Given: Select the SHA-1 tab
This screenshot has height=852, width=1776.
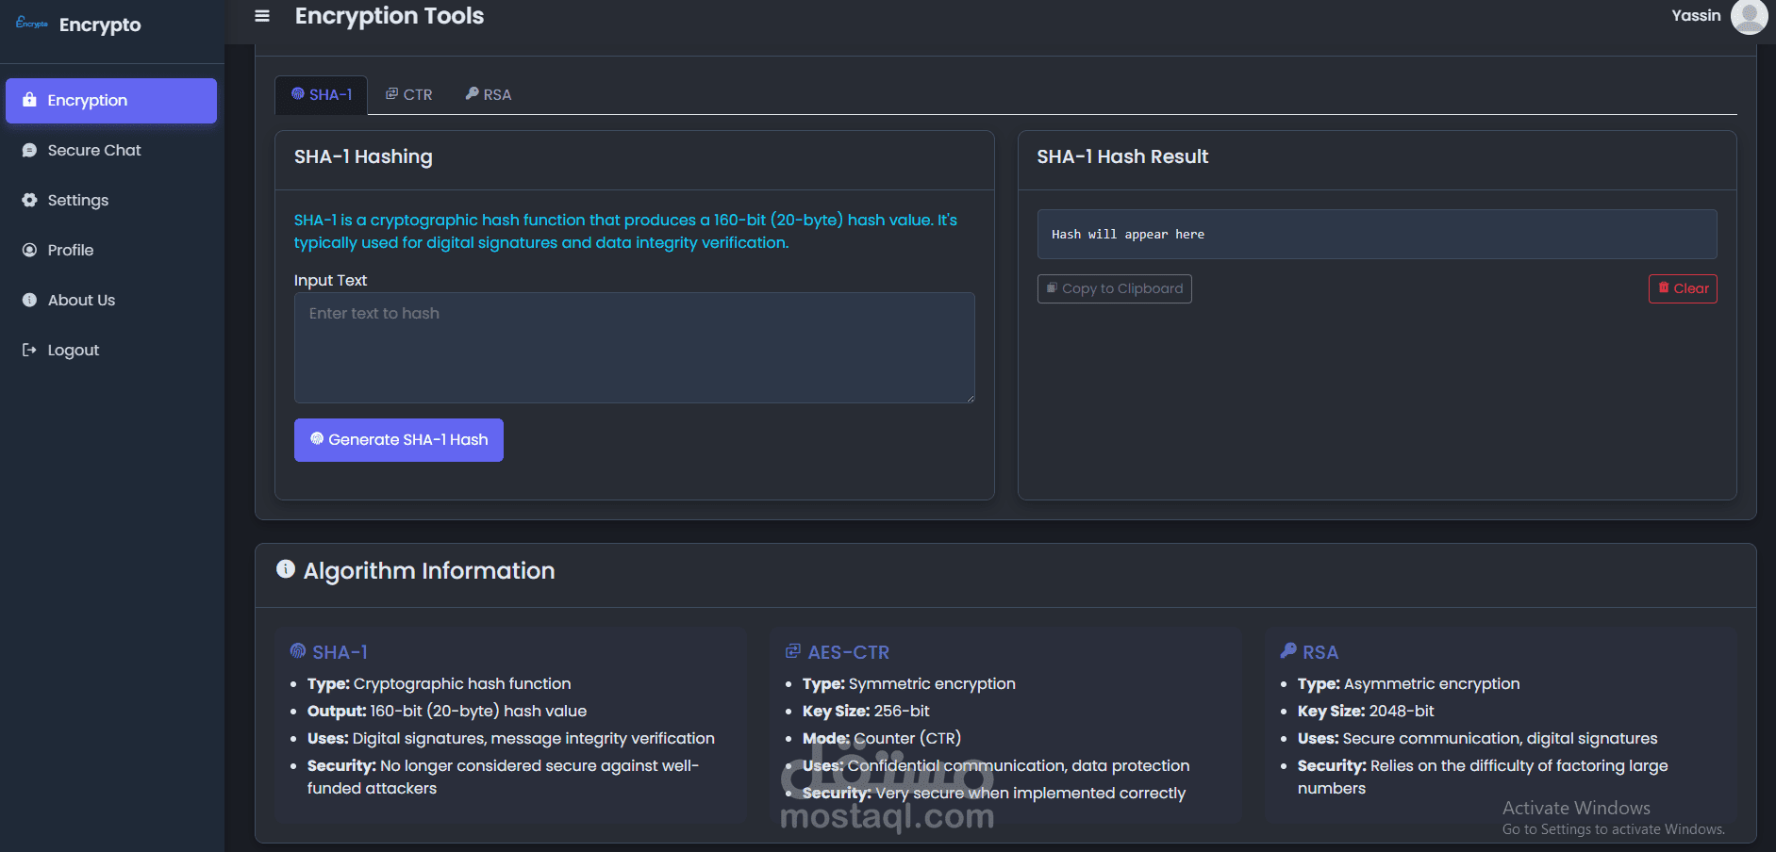Looking at the screenshot, I should click(x=322, y=95).
